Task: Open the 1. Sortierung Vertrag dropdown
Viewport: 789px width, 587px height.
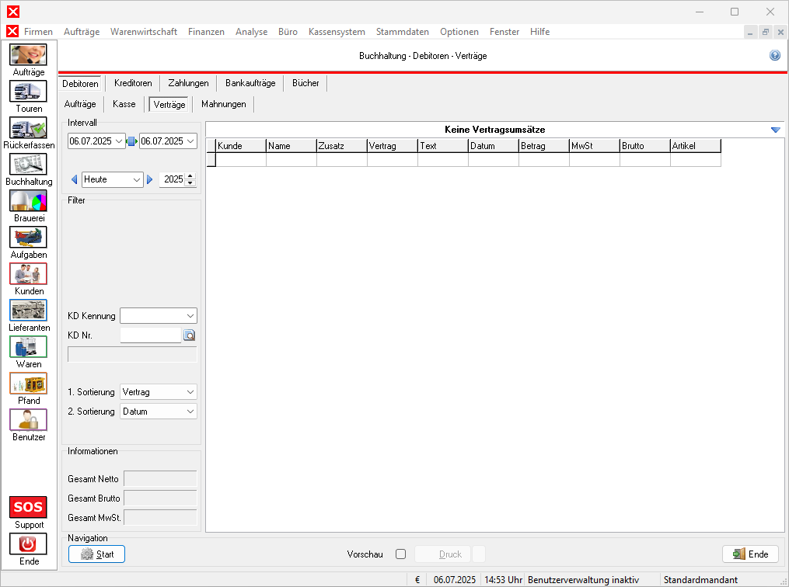Action: pos(190,392)
